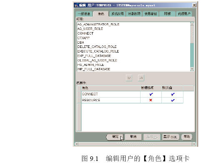Click the 取消 button

(133, 137)
